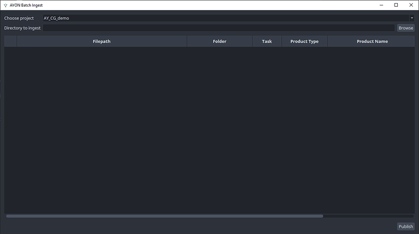Sort by the Task column header

coord(267,41)
